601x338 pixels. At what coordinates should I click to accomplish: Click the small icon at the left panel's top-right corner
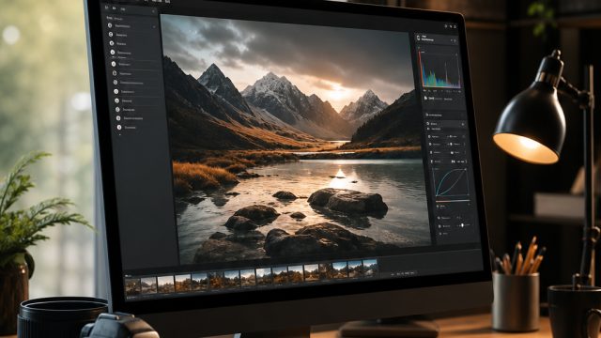(x=153, y=11)
